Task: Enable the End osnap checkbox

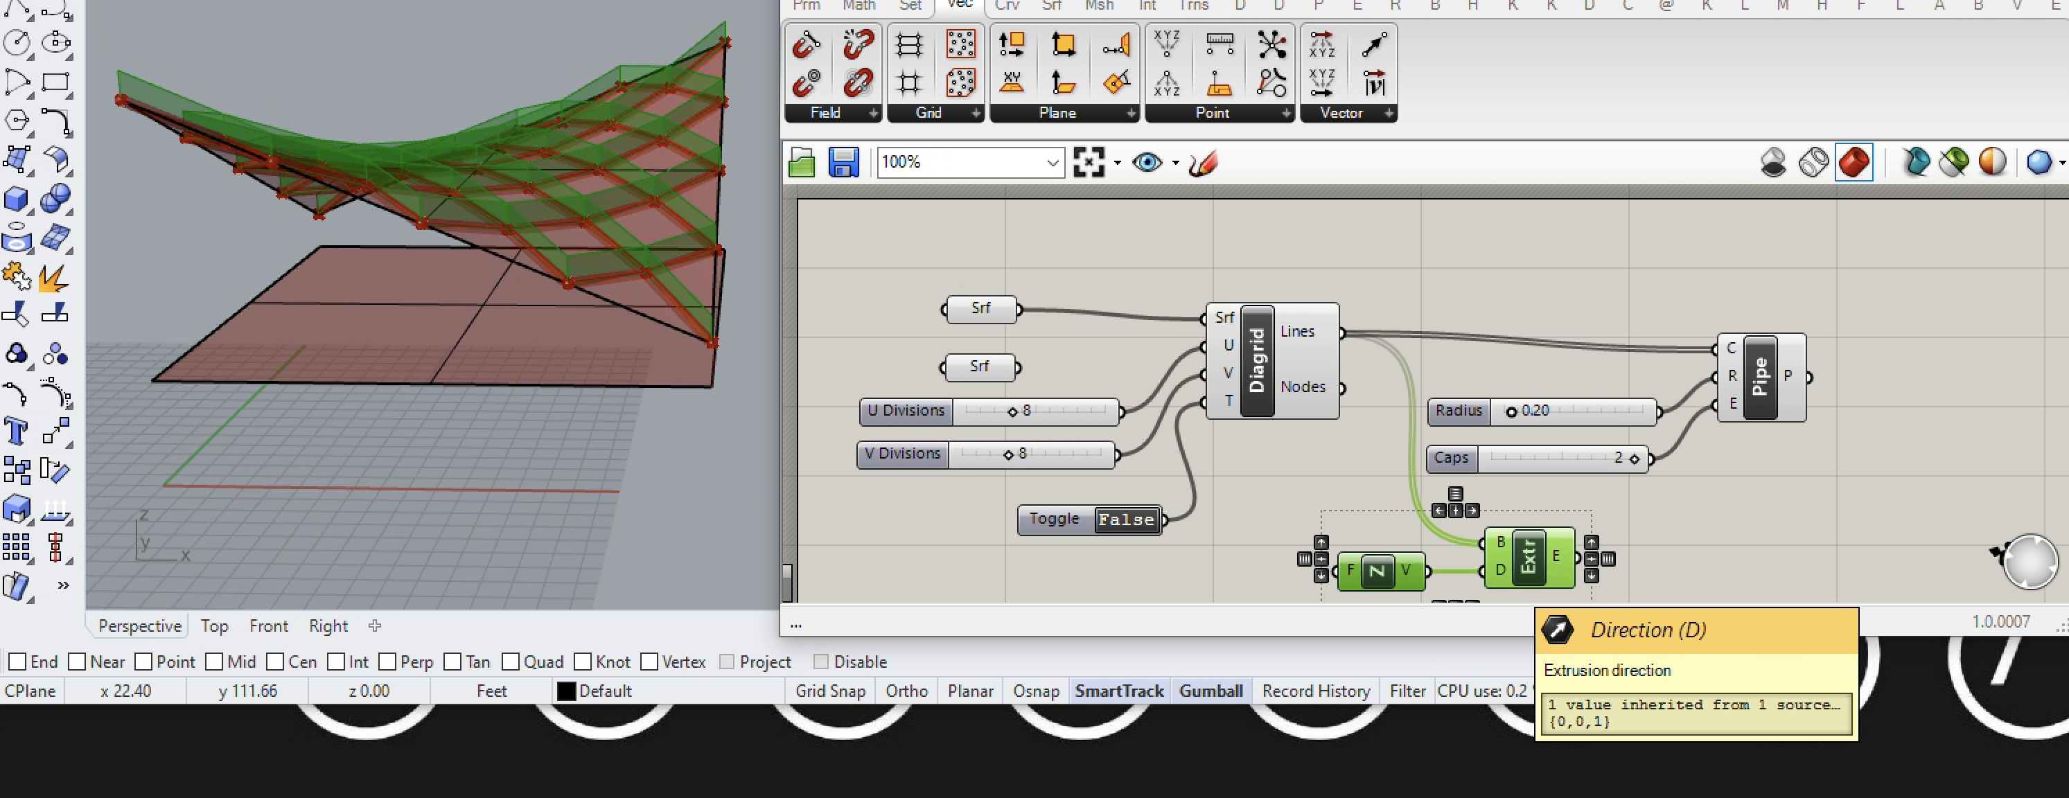Action: click(17, 662)
